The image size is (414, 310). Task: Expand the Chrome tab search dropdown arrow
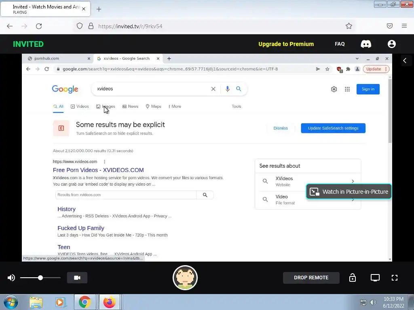pyautogui.click(x=357, y=59)
